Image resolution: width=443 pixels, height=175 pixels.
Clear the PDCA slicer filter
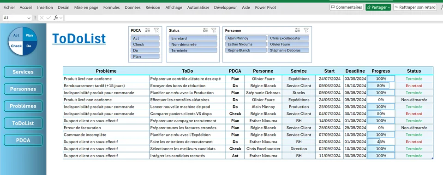156,30
